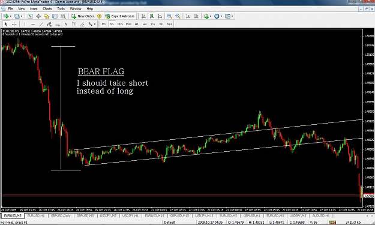The width and height of the screenshot is (375, 225).
Task: Select the Text Label tool
Action: pos(74,24)
